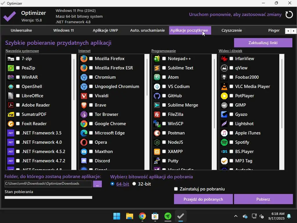Click the PeaZip app icon
The width and height of the screenshot is (297, 223).
[x=11, y=68]
